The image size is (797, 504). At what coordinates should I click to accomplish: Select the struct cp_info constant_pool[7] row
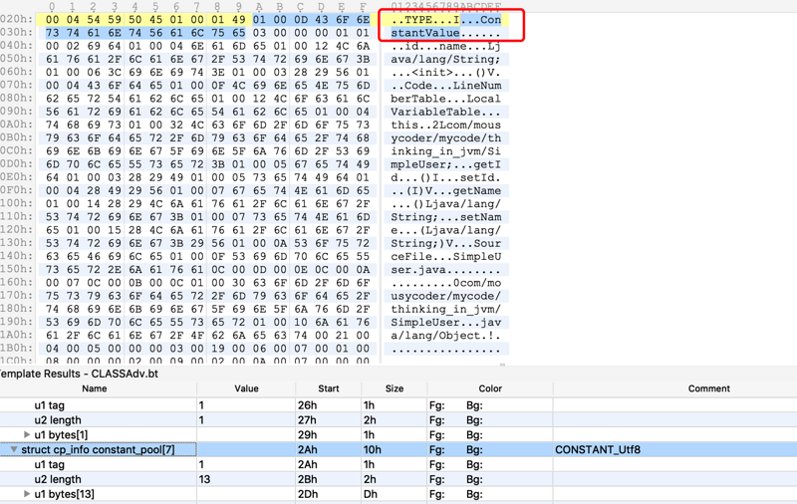398,449
